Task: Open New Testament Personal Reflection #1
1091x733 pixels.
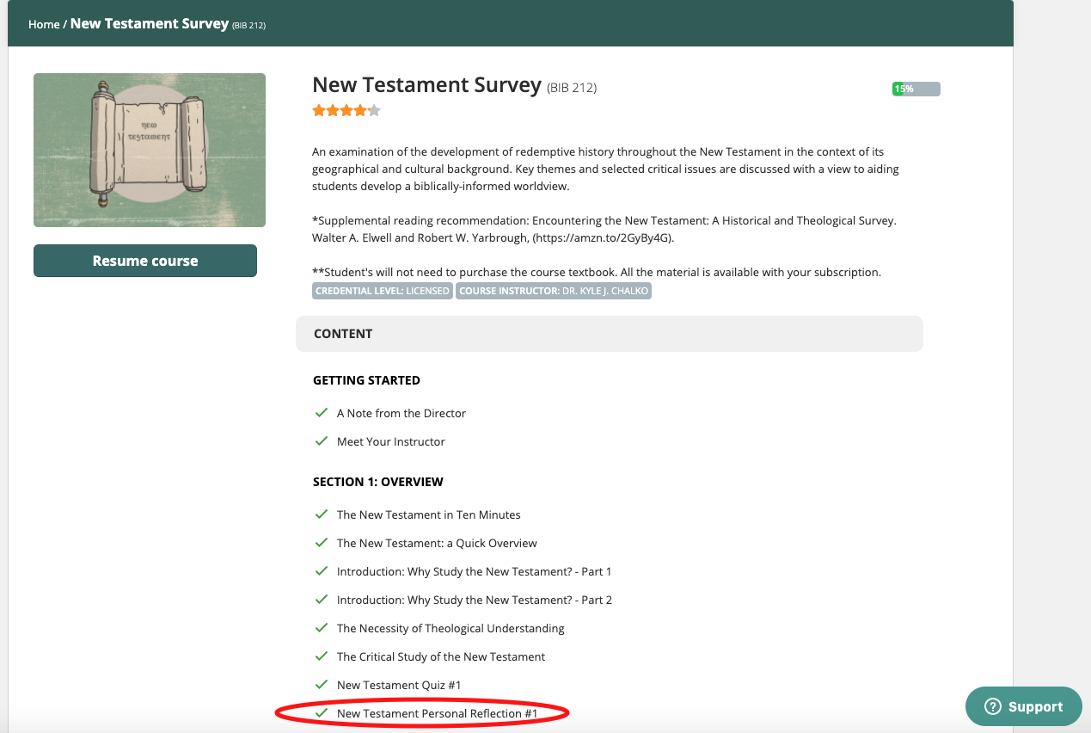Action: click(x=437, y=713)
